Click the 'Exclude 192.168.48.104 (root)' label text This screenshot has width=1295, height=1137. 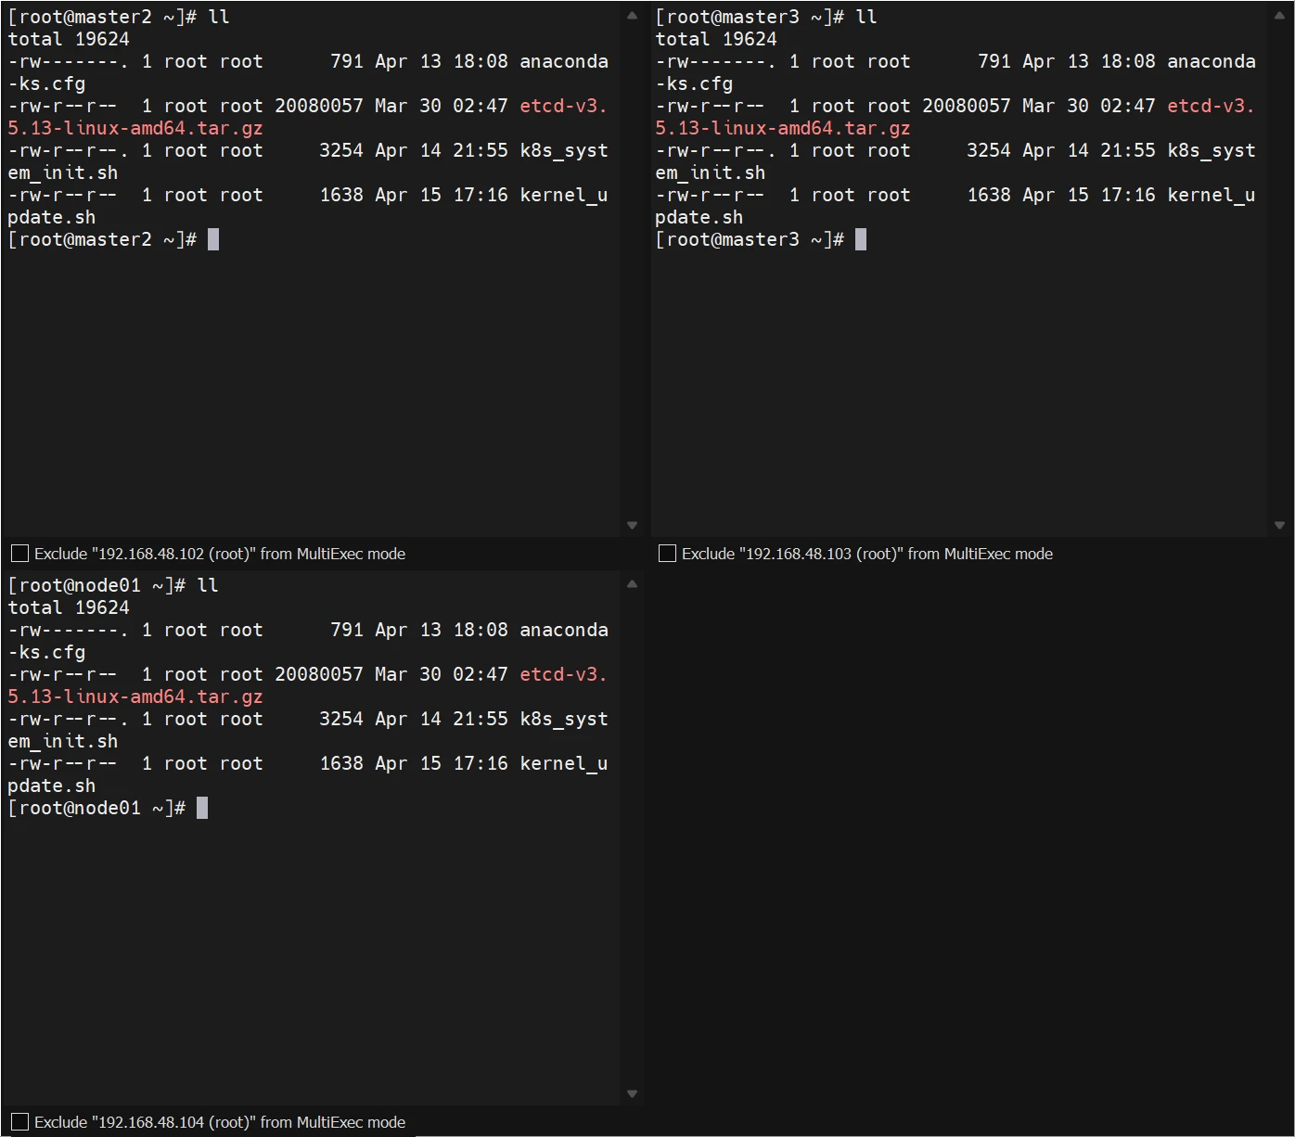click(x=219, y=1122)
